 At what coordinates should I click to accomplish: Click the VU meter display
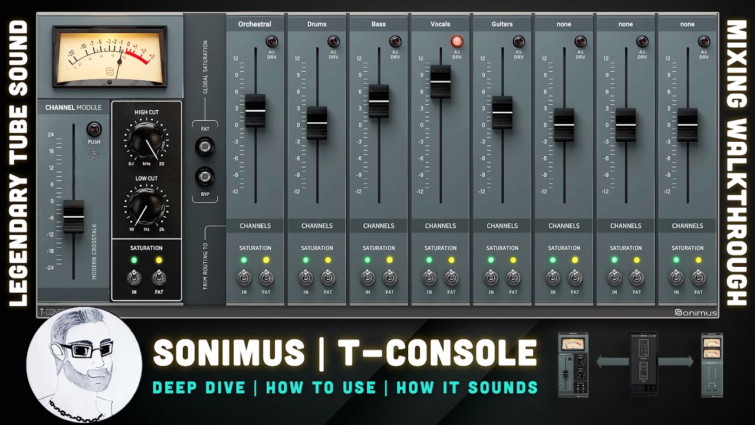tap(109, 56)
